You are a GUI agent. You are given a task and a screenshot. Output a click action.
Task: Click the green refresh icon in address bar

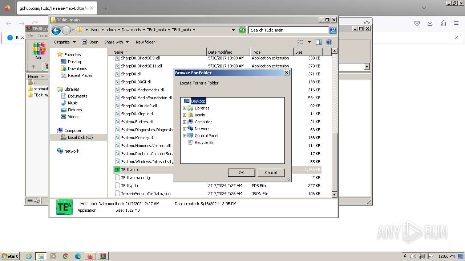[242, 30]
